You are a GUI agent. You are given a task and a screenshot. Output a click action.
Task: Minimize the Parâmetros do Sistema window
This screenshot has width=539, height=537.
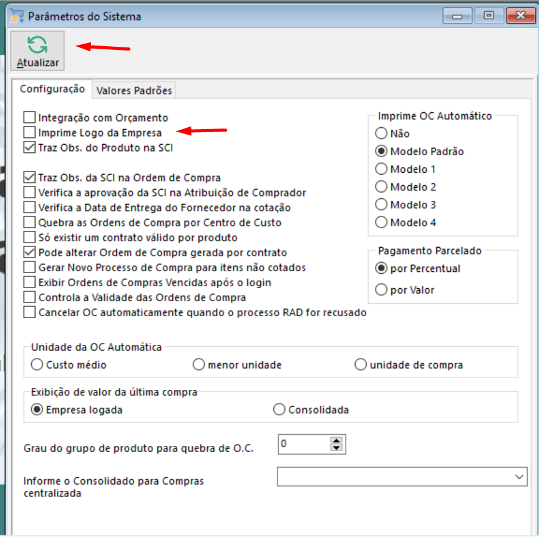(x=457, y=16)
